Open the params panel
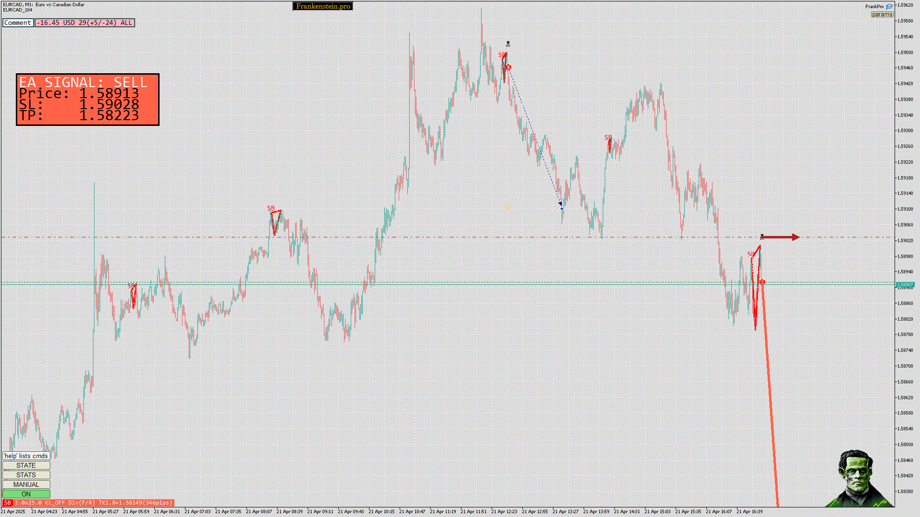The width and height of the screenshot is (920, 517). (882, 14)
